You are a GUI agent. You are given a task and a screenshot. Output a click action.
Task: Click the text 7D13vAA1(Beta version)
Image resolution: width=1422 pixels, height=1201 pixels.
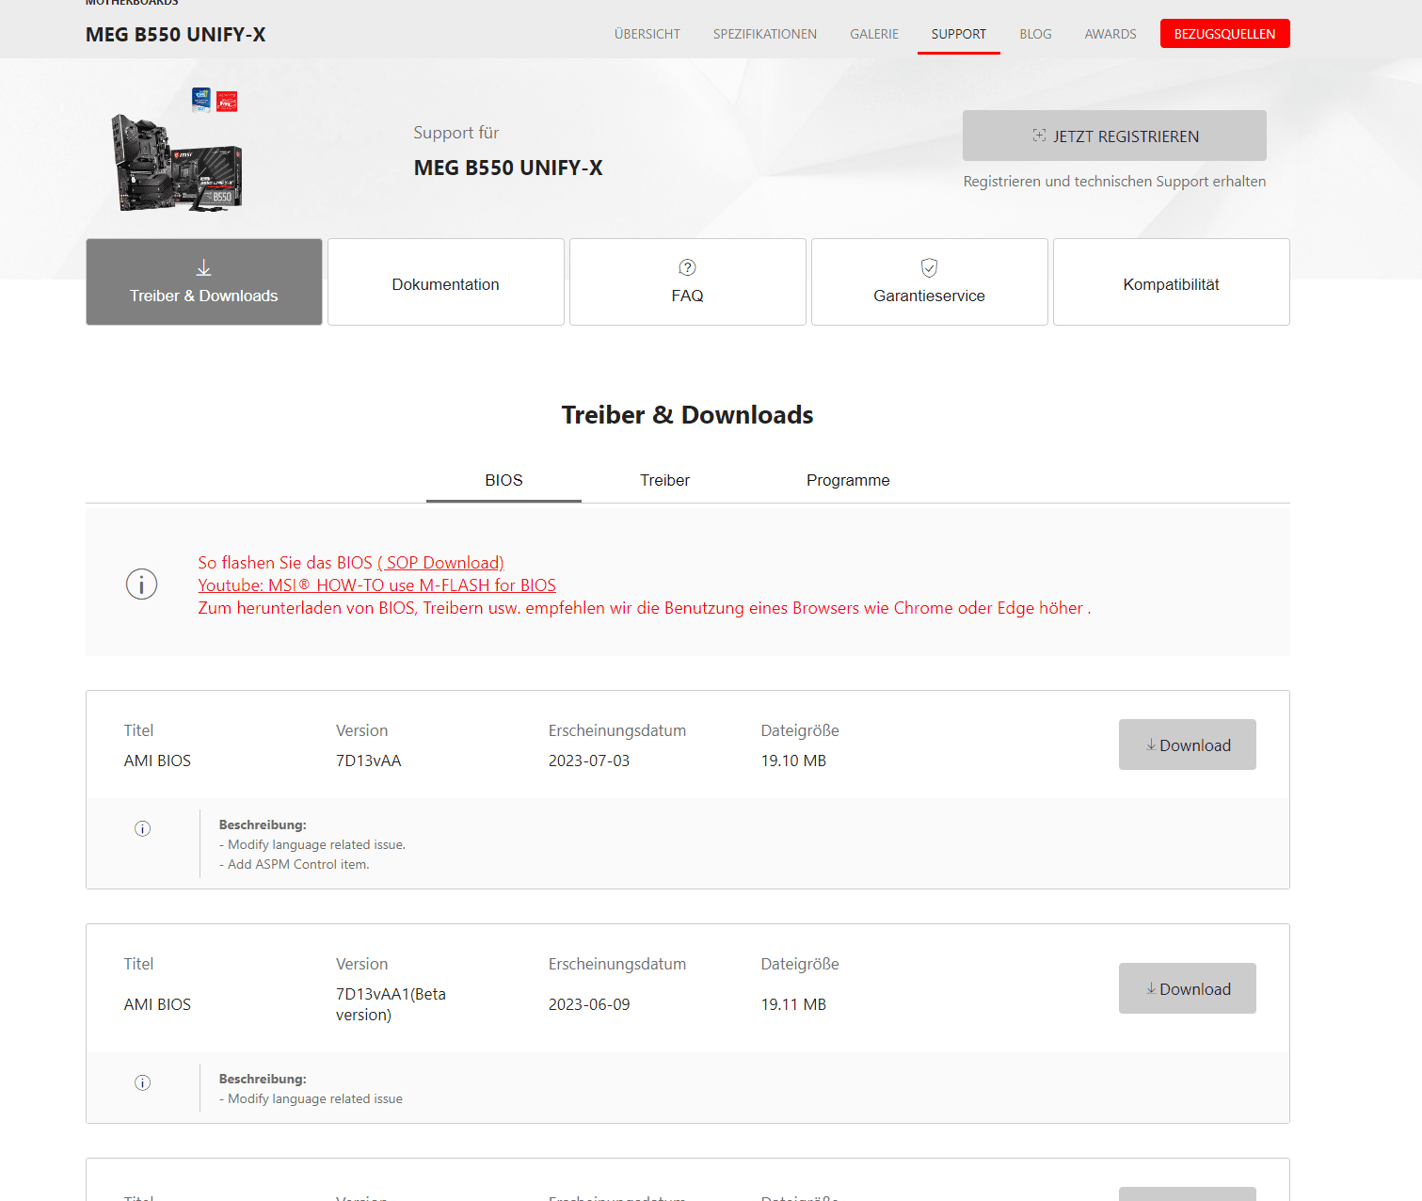pyautogui.click(x=391, y=1004)
